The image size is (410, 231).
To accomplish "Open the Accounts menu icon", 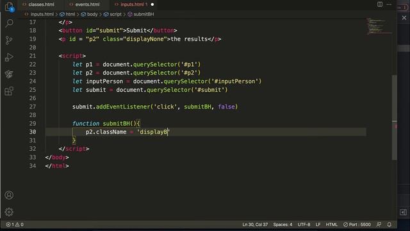I will (9, 195).
